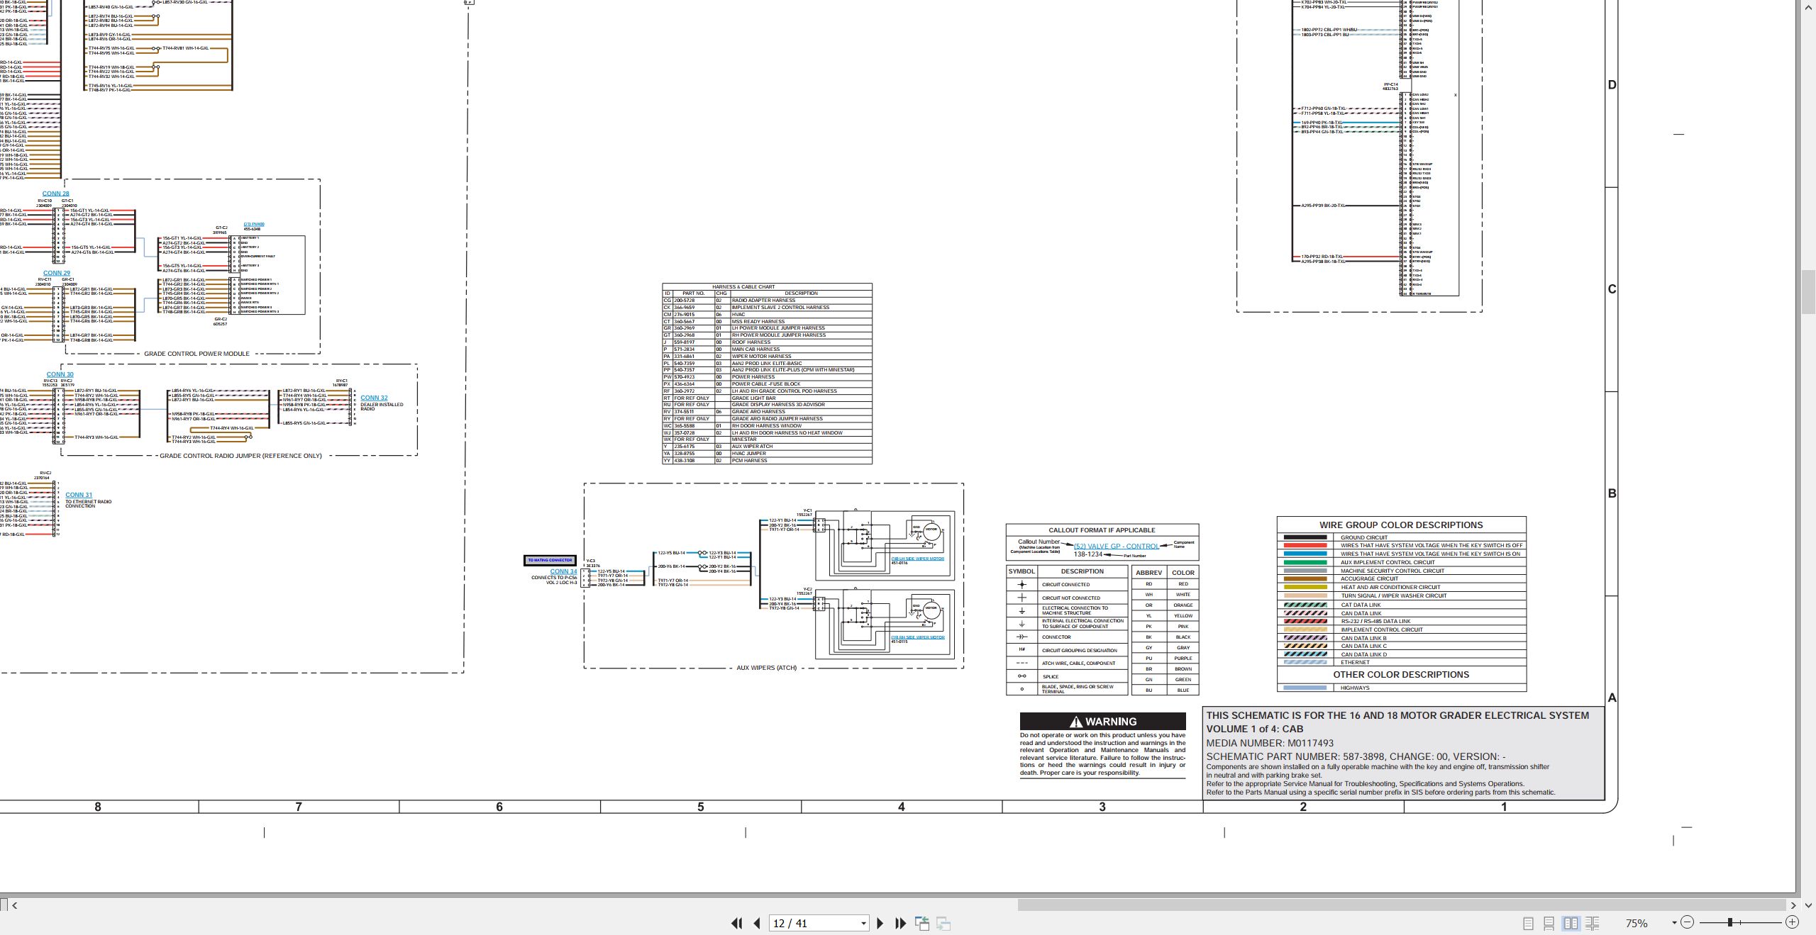Click the TO MATING CONNECTOR button

point(550,560)
